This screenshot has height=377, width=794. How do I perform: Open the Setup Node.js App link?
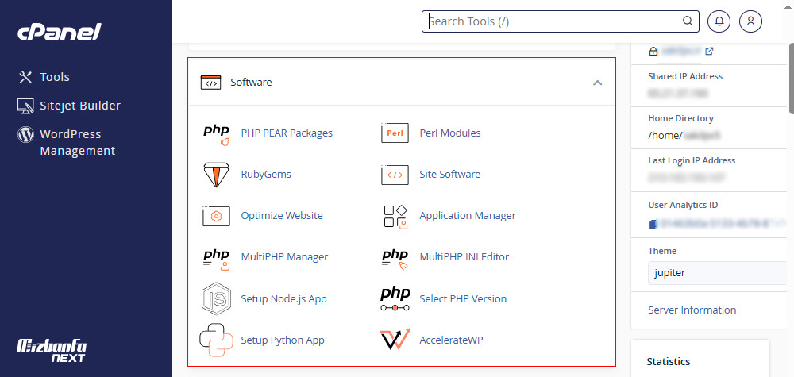coord(284,299)
